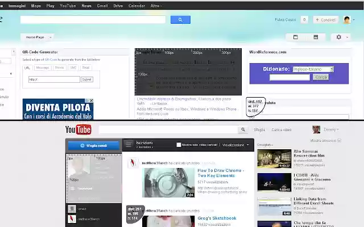
Task: Expand the Altro menu in top bar
Action: point(156,6)
